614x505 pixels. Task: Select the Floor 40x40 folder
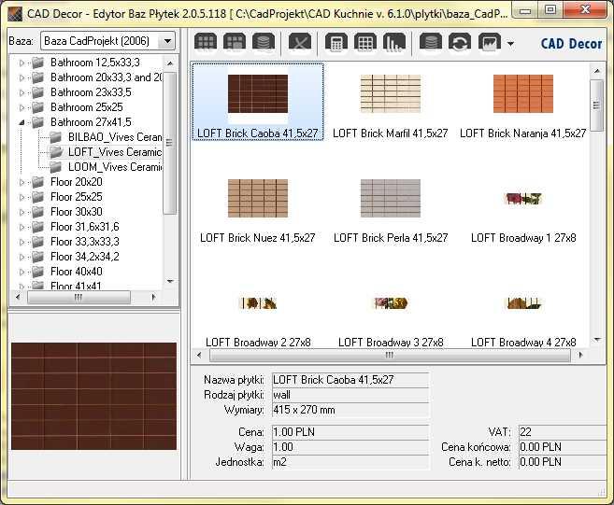click(x=77, y=272)
